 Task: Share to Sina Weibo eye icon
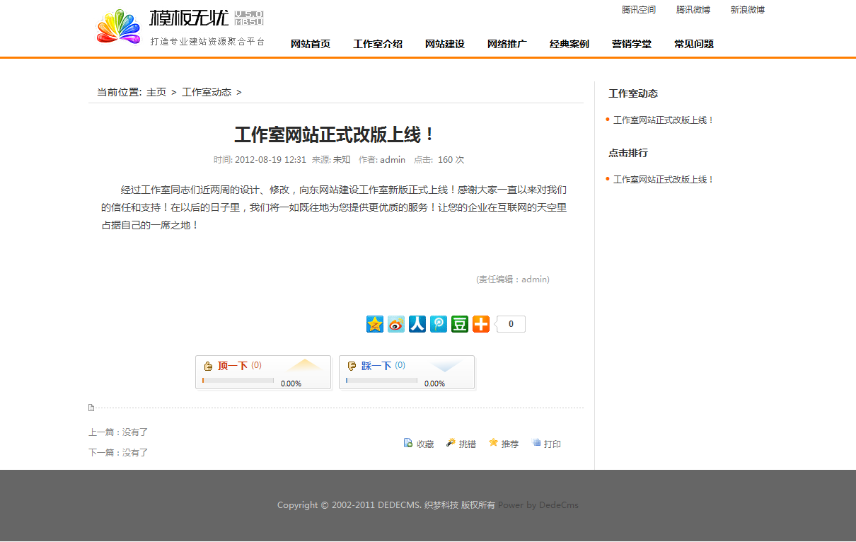click(396, 324)
